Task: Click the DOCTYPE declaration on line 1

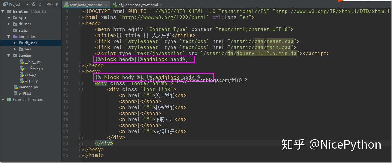Action: click(x=237, y=11)
